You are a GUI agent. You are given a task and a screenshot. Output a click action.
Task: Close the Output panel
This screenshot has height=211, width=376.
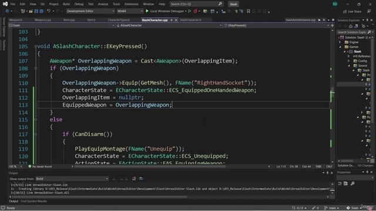[332, 173]
